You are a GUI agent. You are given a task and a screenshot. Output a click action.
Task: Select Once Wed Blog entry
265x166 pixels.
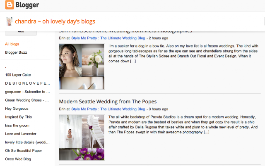(x=18, y=159)
